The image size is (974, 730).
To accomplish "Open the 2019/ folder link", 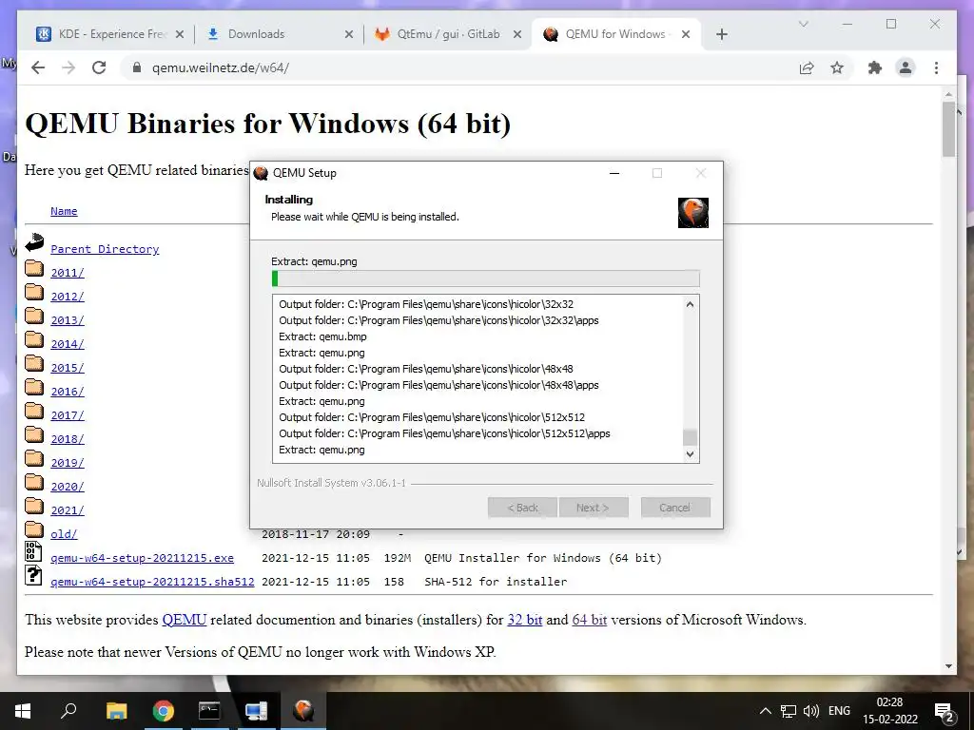I will [x=68, y=463].
